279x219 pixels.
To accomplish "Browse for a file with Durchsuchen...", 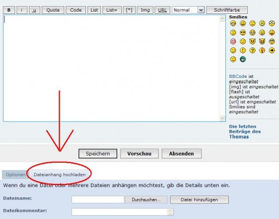I will click(146, 200).
